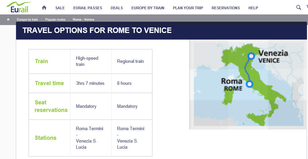Select the 'Stations' row label
This screenshot has width=308, height=159.
tap(45, 138)
